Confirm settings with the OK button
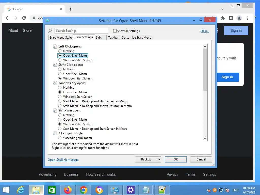This screenshot has width=260, height=195. pyautogui.click(x=176, y=159)
